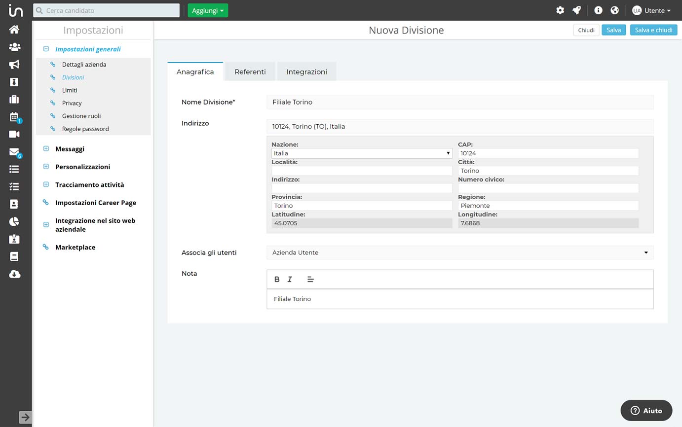Click the megaphone announcements icon

click(x=14, y=64)
